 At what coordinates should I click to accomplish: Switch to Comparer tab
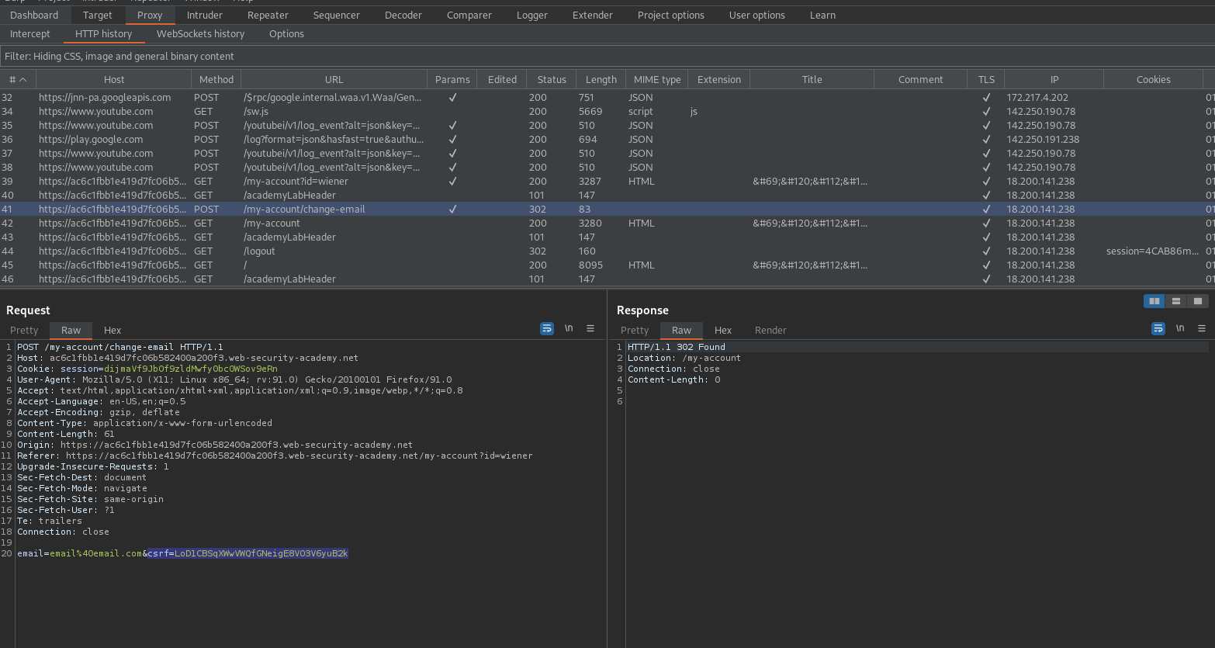point(469,15)
